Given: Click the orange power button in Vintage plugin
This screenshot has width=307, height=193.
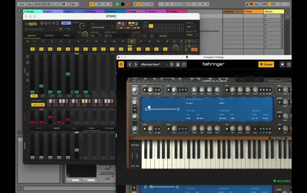Looking at the screenshot, I should (x=121, y=65).
